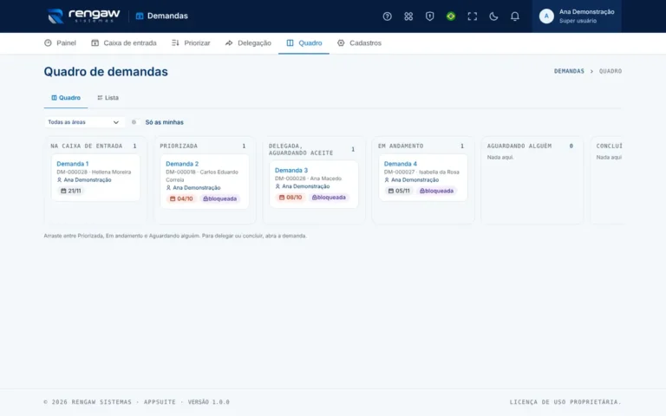This screenshot has width=666, height=416.
Task: Open Priorizar tab
Action: click(x=191, y=42)
